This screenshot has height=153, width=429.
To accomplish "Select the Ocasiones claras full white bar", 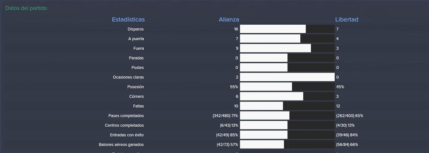I will [x=287, y=77].
